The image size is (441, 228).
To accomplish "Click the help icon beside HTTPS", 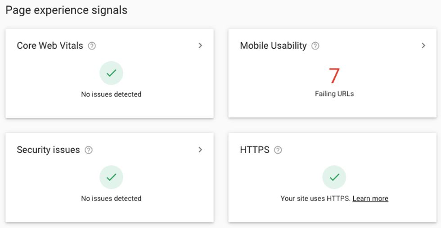I will point(278,150).
